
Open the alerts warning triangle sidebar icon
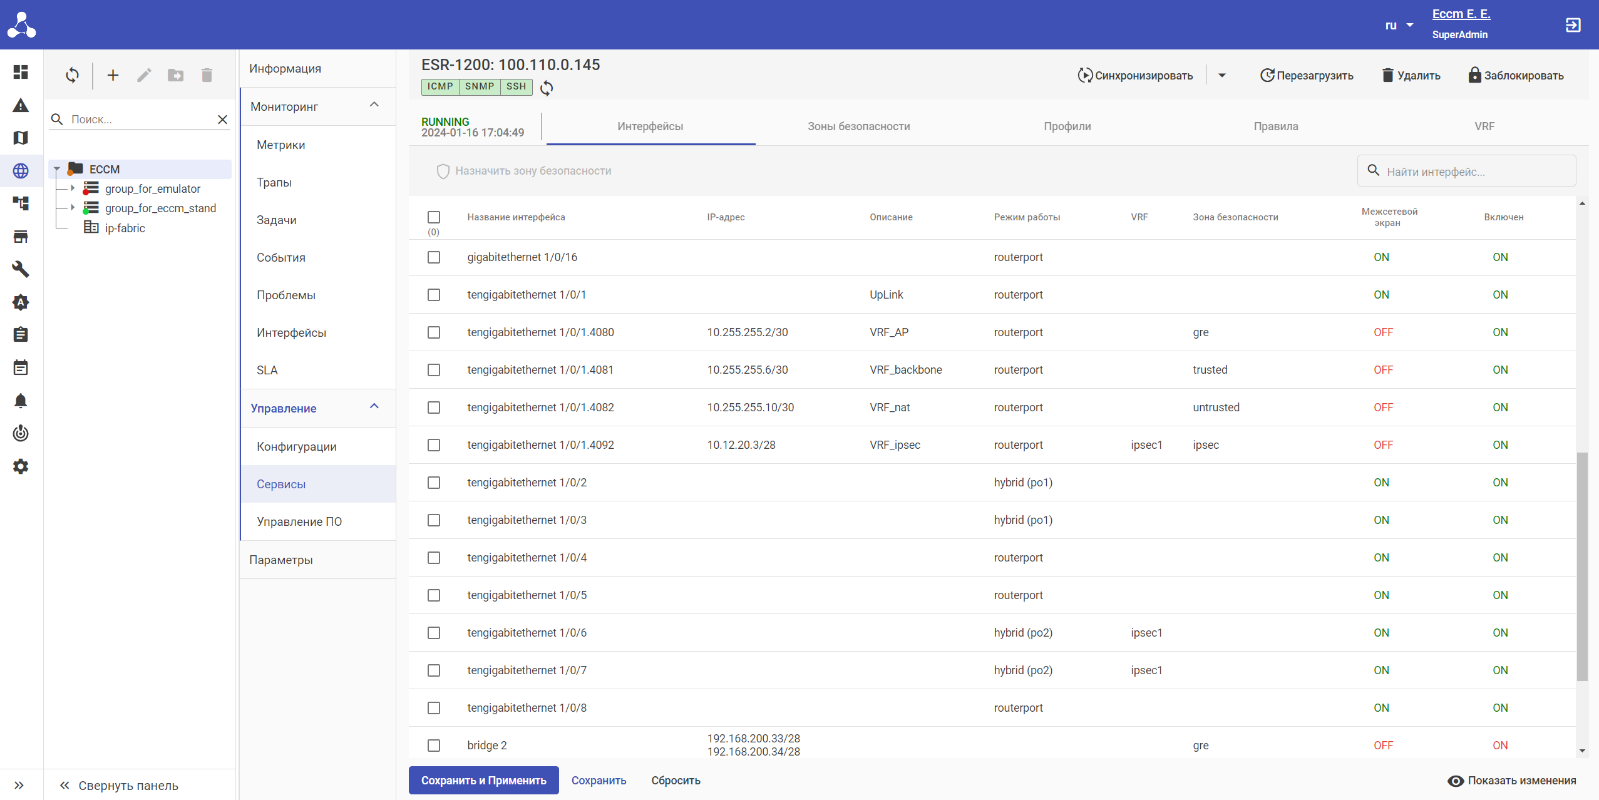point(21,105)
